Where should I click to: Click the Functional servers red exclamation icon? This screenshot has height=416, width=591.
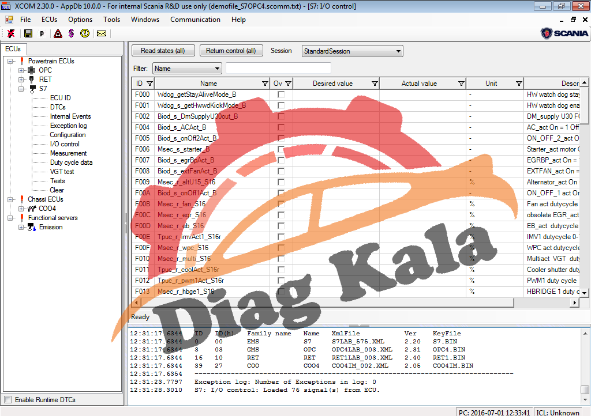click(22, 218)
